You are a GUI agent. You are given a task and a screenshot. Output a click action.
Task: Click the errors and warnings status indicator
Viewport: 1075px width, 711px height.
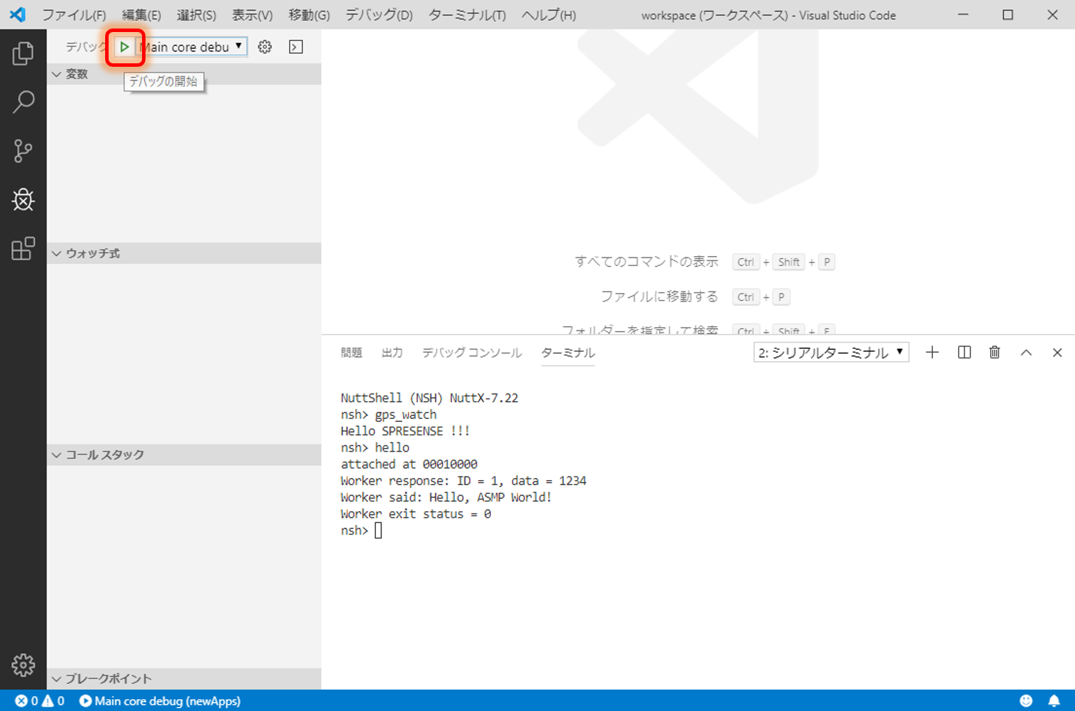(40, 701)
